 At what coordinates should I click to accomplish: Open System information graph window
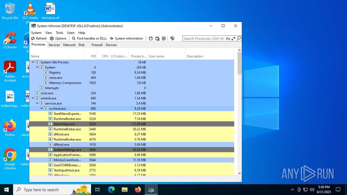(x=126, y=38)
